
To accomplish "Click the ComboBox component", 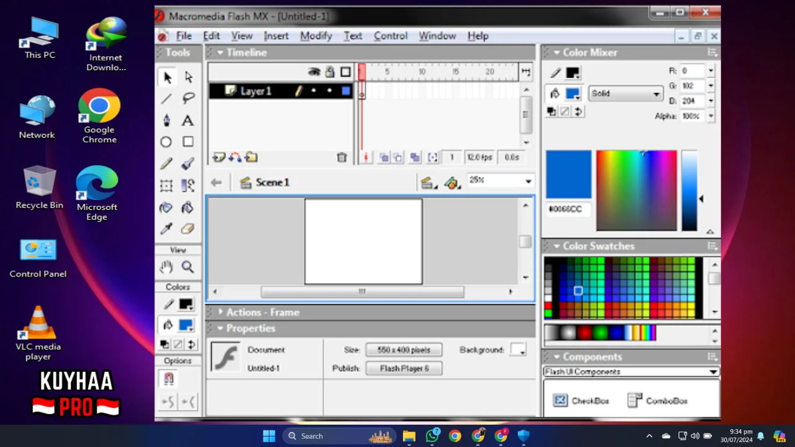I will (657, 401).
